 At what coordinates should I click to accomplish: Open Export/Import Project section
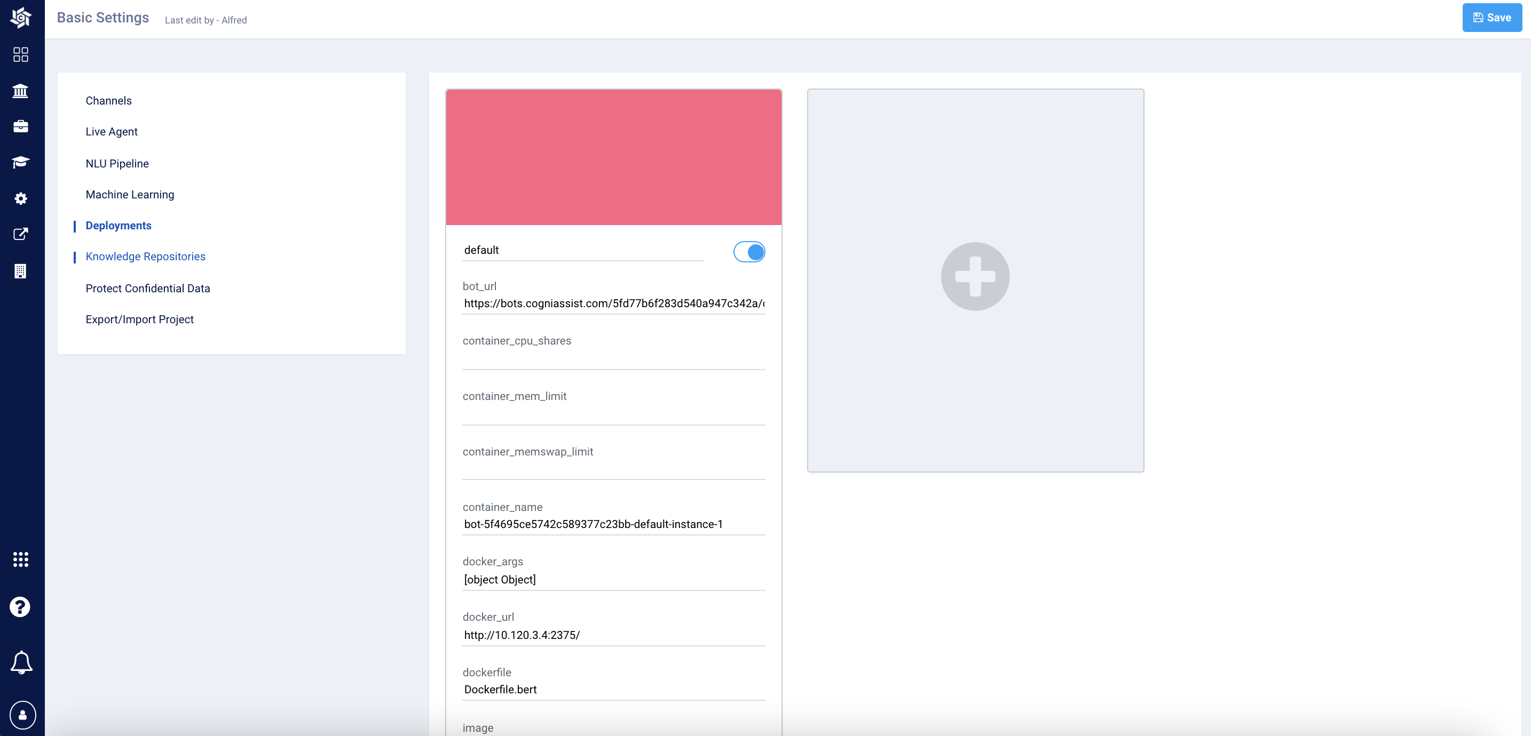pos(139,319)
